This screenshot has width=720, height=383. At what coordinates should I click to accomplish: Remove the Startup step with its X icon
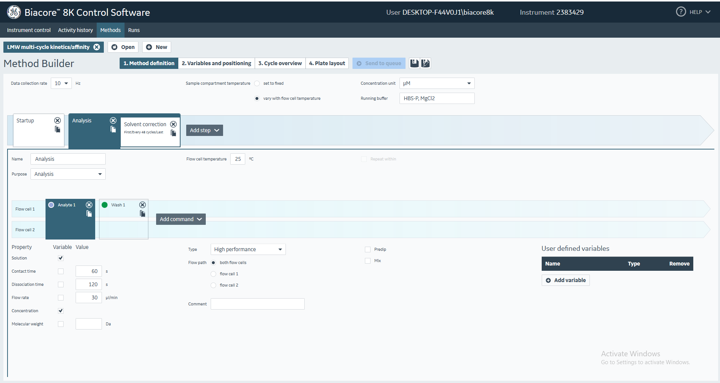click(x=58, y=121)
